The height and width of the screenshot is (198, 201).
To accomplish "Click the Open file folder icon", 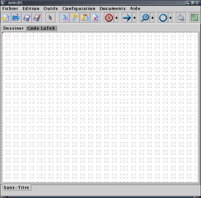I will (x=16, y=18).
